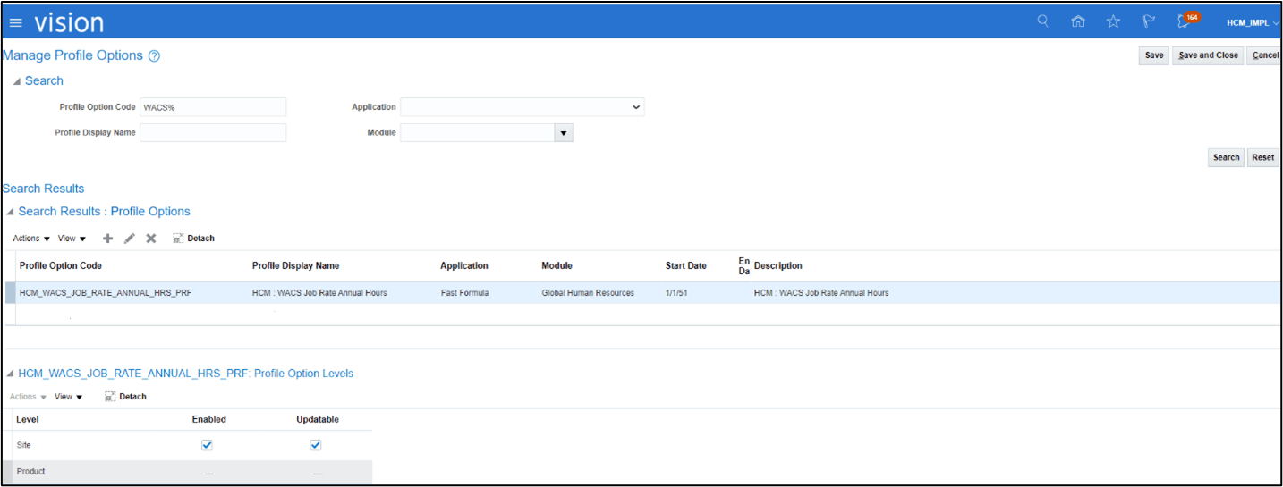Viewport: 1283px width, 487px height.
Task: Open the Application dropdown
Action: (x=523, y=107)
